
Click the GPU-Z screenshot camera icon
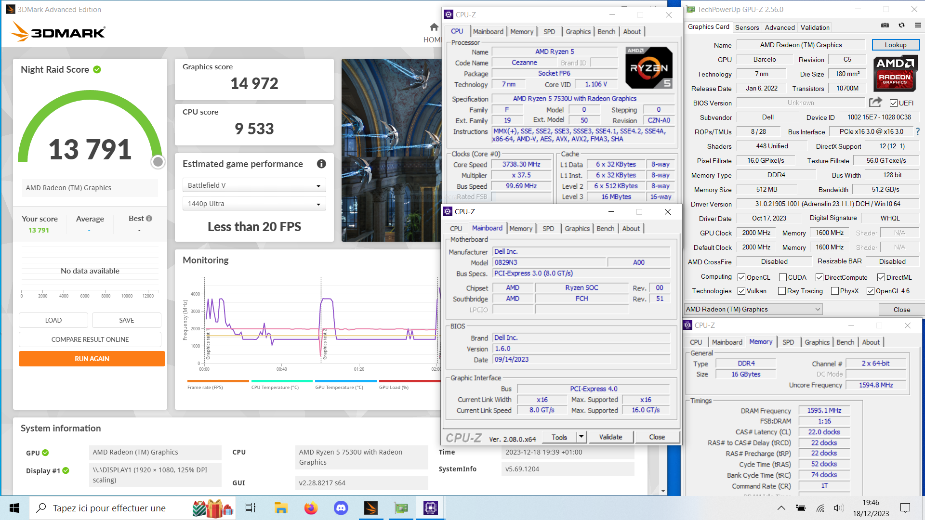pos(885,26)
